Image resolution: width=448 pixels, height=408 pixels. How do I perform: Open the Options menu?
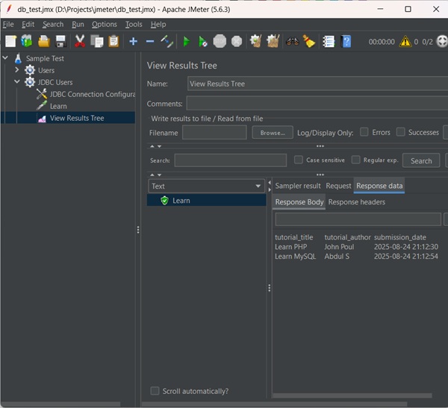105,25
